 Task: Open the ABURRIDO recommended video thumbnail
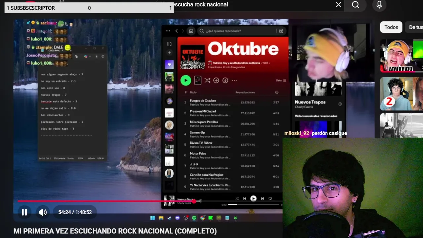pyautogui.click(x=402, y=56)
